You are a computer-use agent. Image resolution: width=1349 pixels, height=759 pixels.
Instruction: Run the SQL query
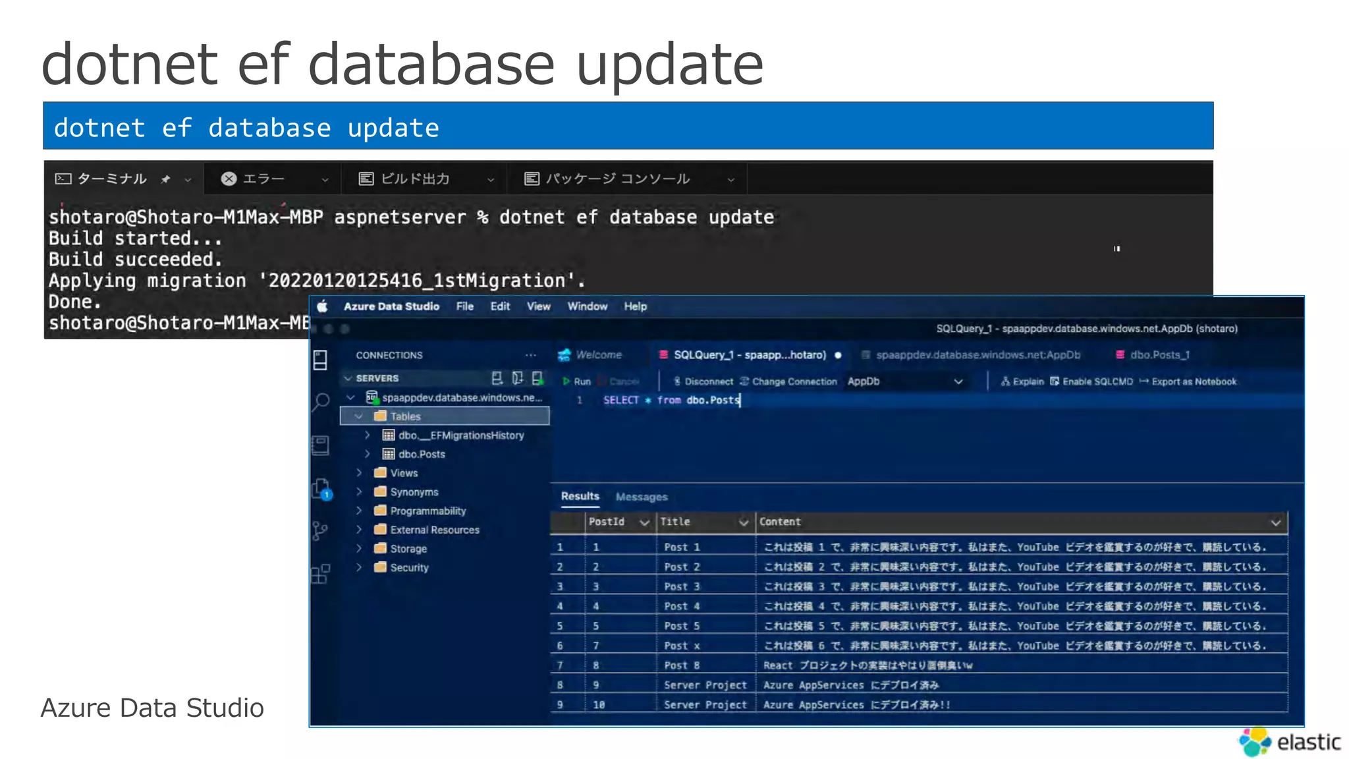pyautogui.click(x=577, y=381)
